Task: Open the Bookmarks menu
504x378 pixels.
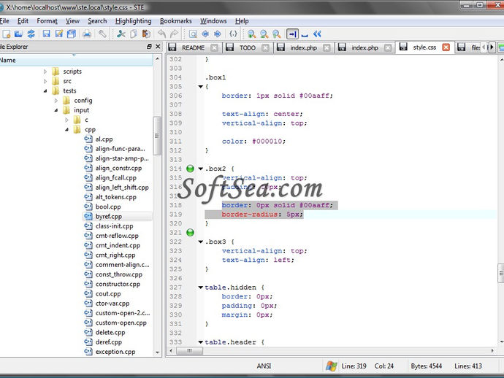Action: point(176,21)
